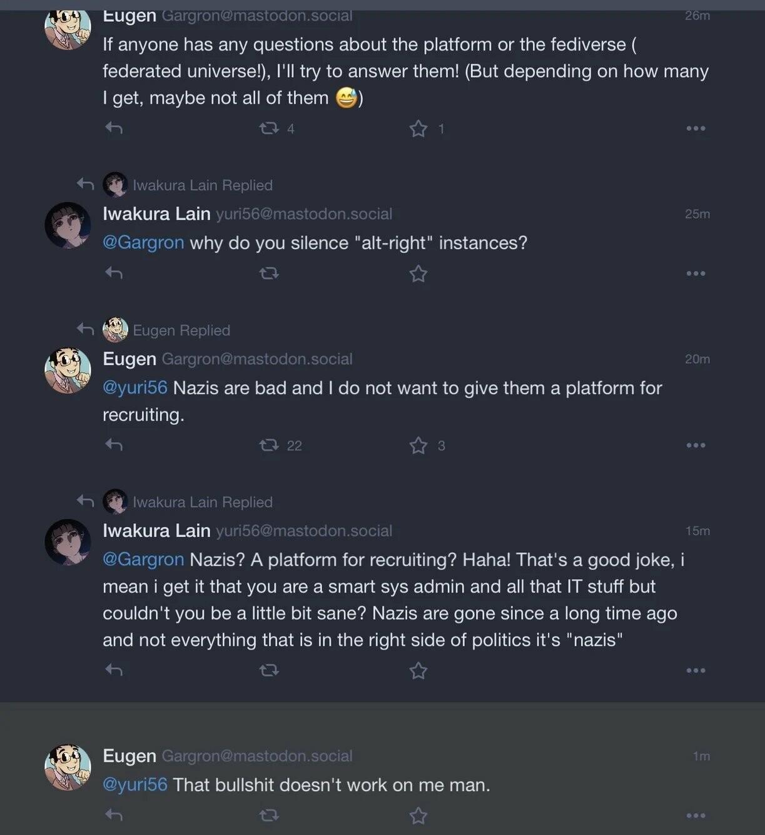Viewport: 765px width, 835px height.
Task: Expand more options on the 20m post
Action: tap(696, 445)
